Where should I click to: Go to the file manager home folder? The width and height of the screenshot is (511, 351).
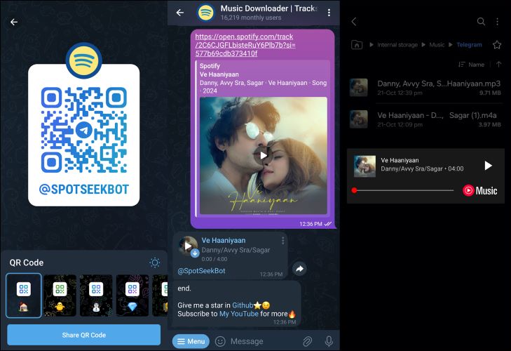pyautogui.click(x=357, y=45)
